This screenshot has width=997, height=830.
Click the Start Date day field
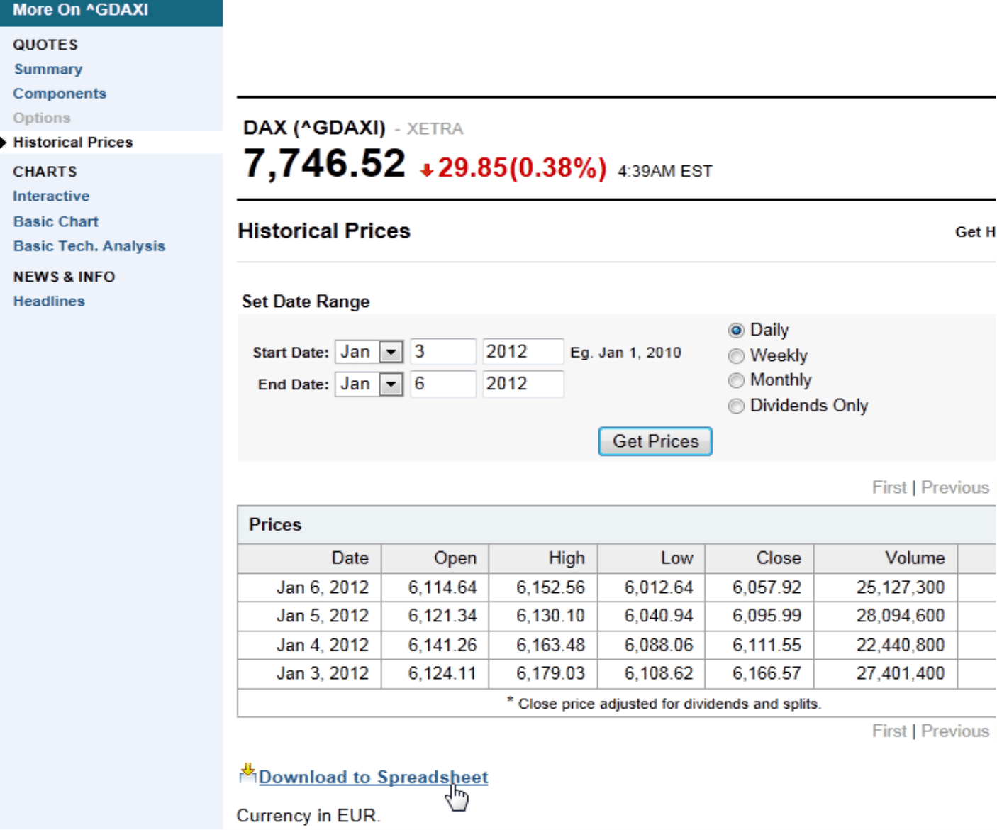443,351
